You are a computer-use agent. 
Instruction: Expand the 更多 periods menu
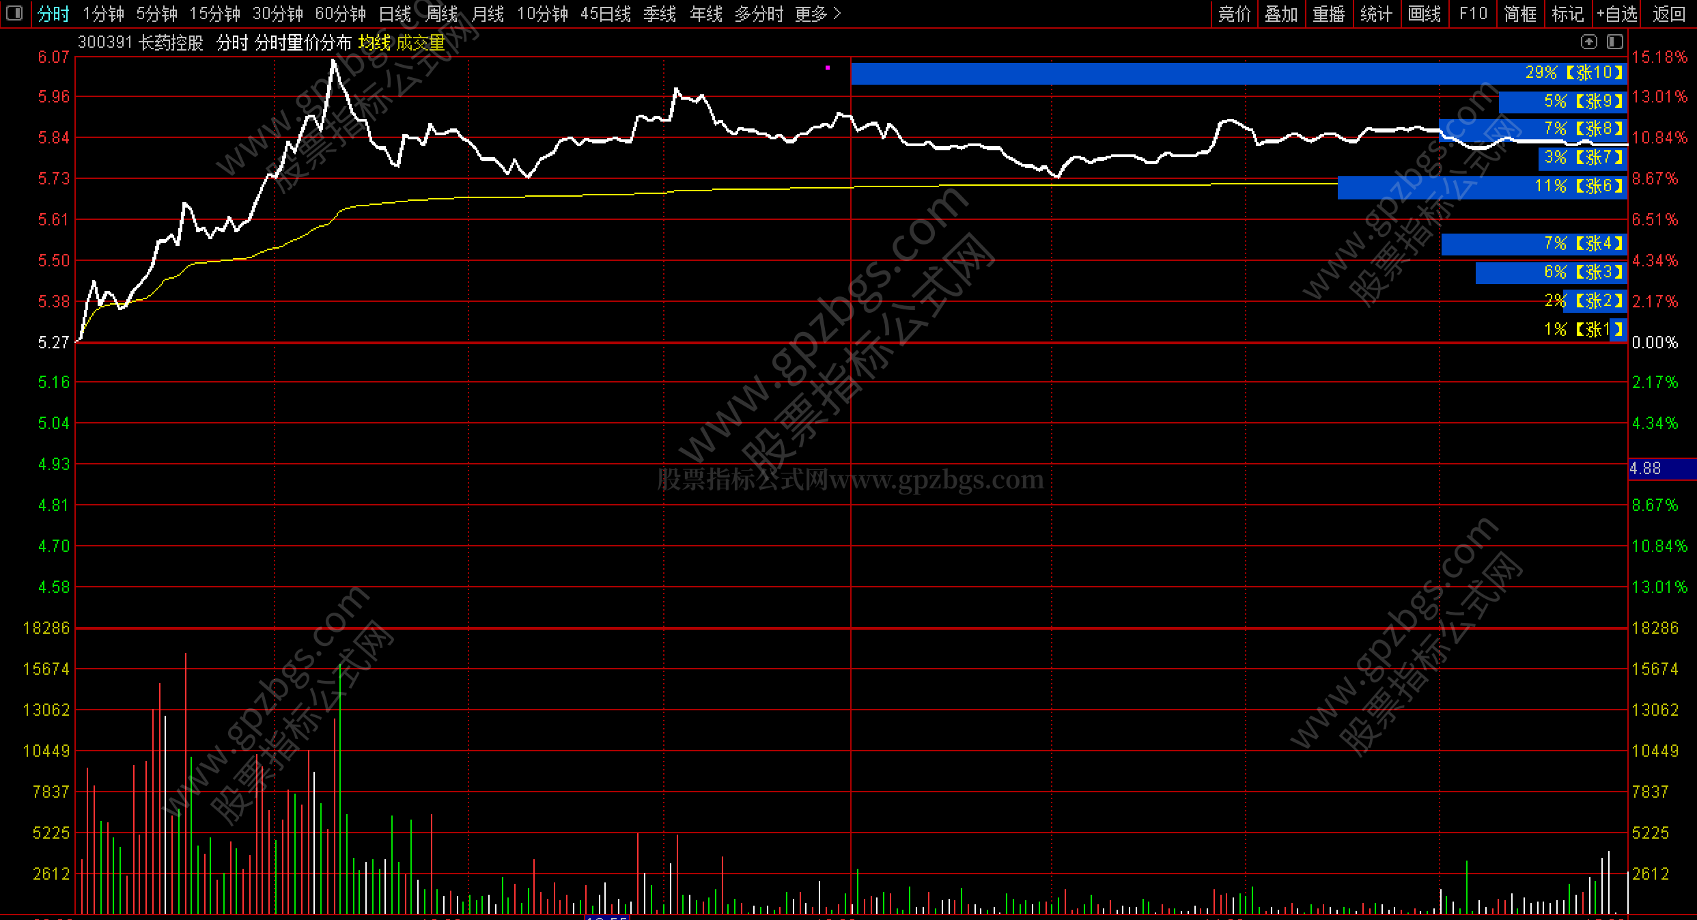click(817, 14)
